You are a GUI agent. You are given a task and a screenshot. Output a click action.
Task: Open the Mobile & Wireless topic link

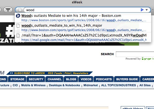[x=33, y=85]
